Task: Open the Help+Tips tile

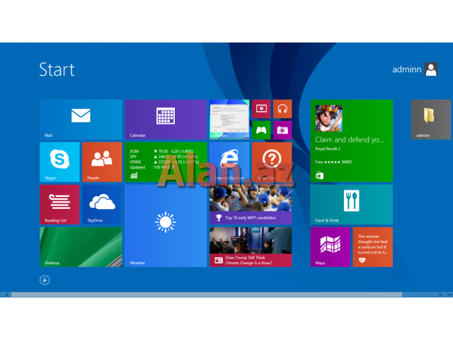Action: [272, 162]
